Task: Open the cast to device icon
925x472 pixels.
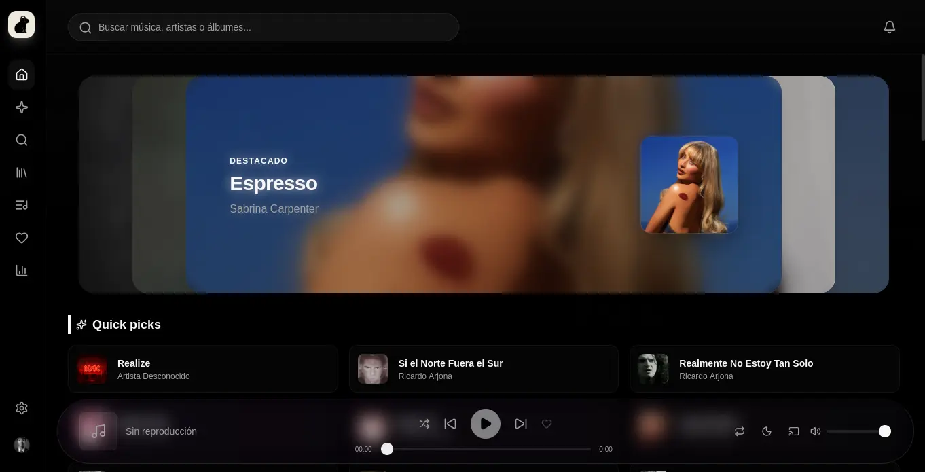Action: [x=794, y=431]
